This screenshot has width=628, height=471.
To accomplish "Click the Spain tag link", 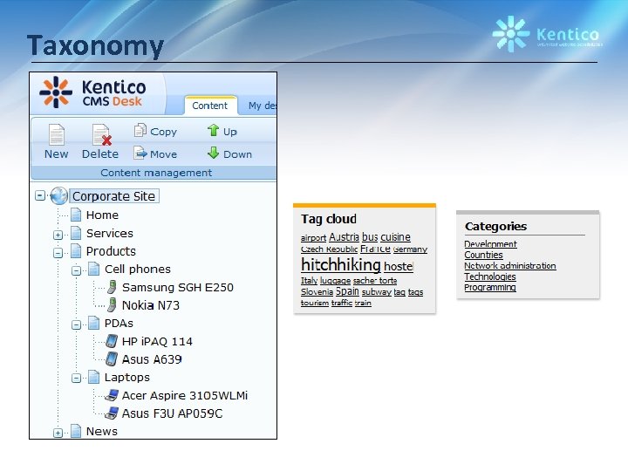I will [347, 291].
